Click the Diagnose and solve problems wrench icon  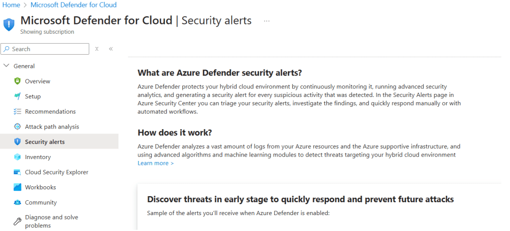pyautogui.click(x=17, y=221)
